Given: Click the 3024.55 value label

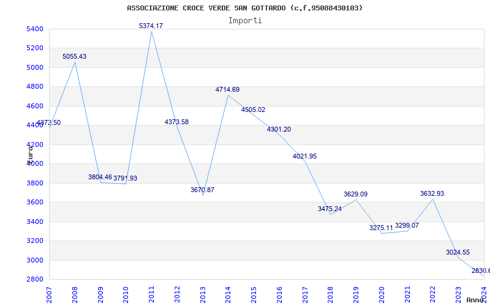Looking at the screenshot, I should coord(458,252).
